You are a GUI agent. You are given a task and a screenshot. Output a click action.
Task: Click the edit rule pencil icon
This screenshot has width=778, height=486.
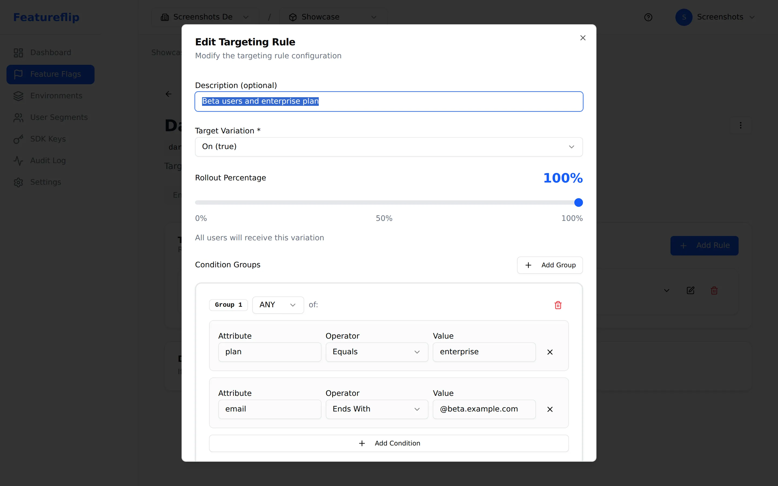(x=690, y=291)
